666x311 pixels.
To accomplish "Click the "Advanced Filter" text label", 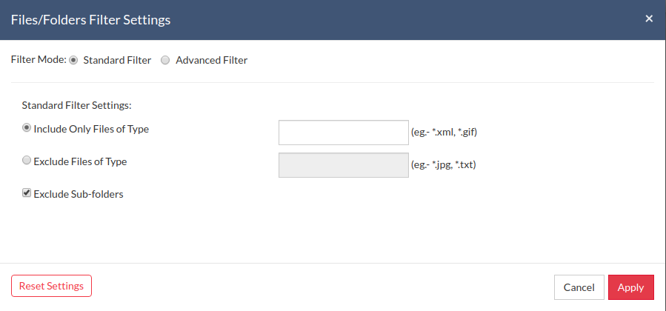I will (212, 60).
